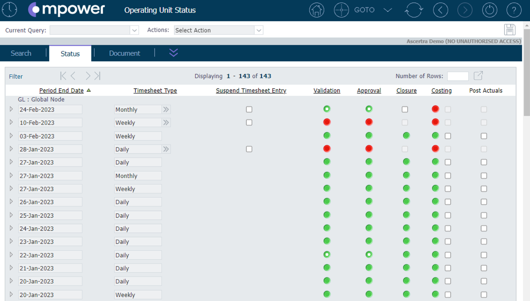This screenshot has height=301, width=530.
Task: Open the Document tab
Action: click(x=124, y=53)
